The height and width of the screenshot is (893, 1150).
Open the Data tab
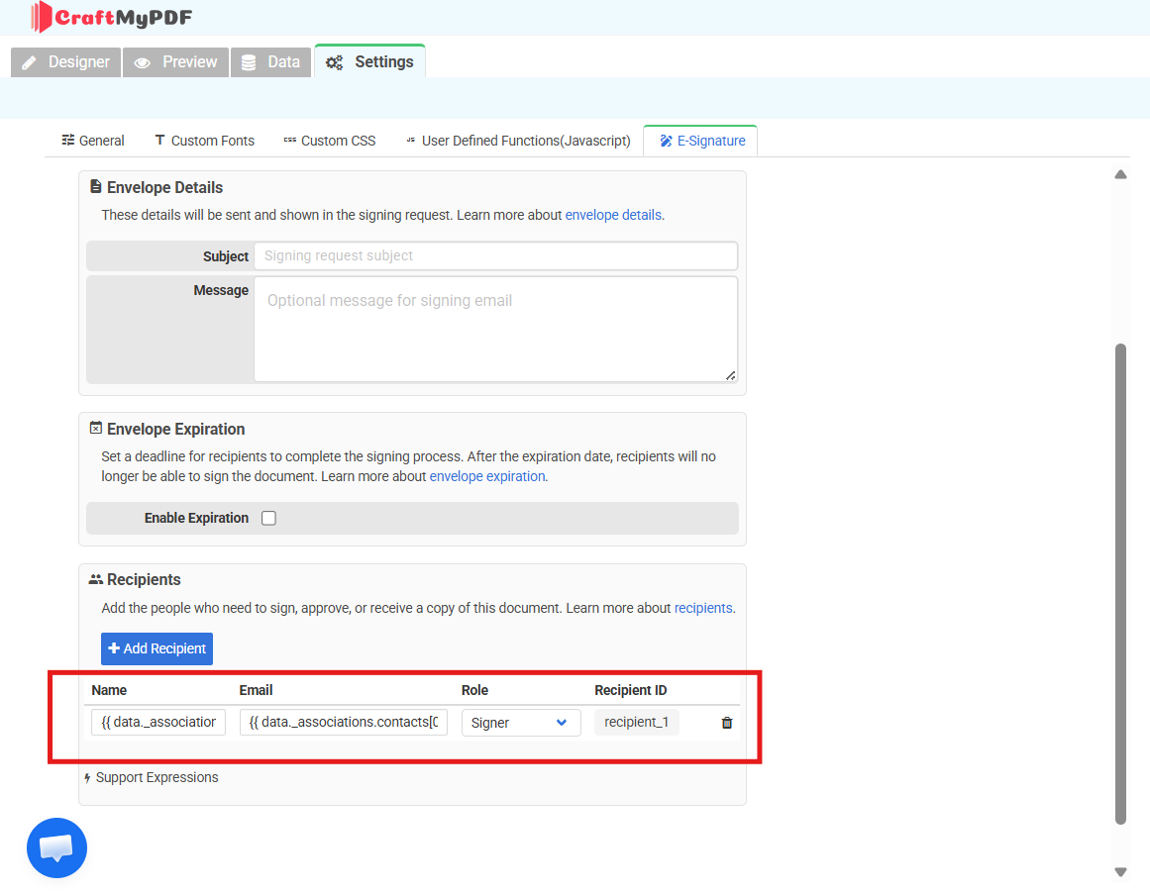pos(270,62)
